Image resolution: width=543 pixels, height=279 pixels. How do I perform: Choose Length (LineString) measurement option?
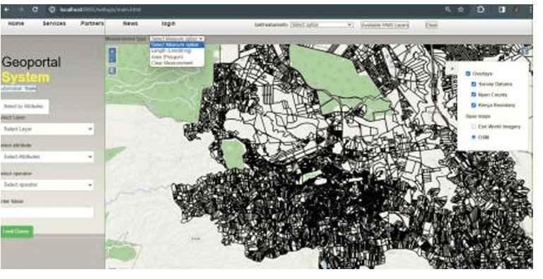click(177, 51)
